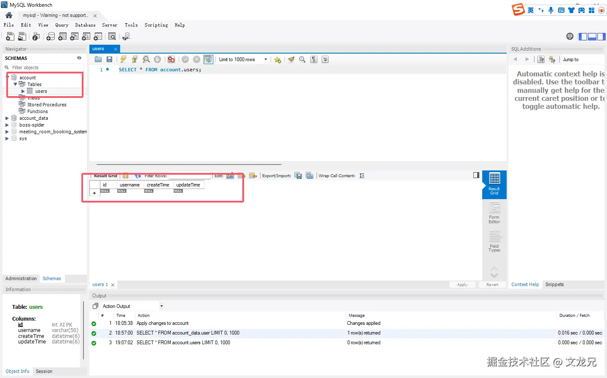Expand the boss-spider schema
Screen dimensions: 607x378
(x=7, y=125)
